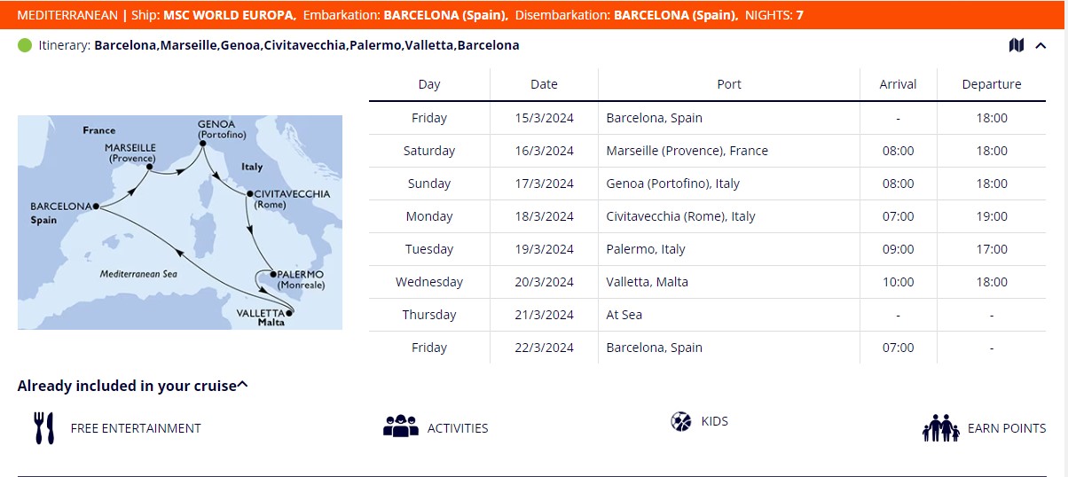Select the KIDS text label
Image resolution: width=1068 pixels, height=477 pixels.
point(714,421)
